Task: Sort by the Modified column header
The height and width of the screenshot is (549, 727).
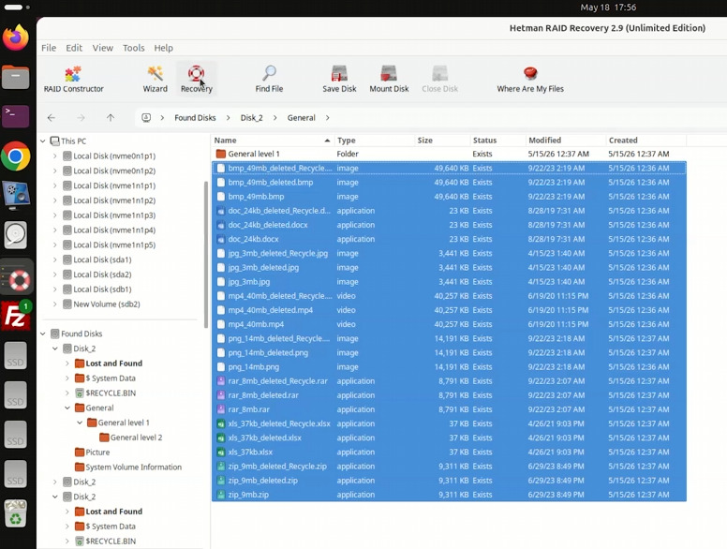Action: [566, 140]
